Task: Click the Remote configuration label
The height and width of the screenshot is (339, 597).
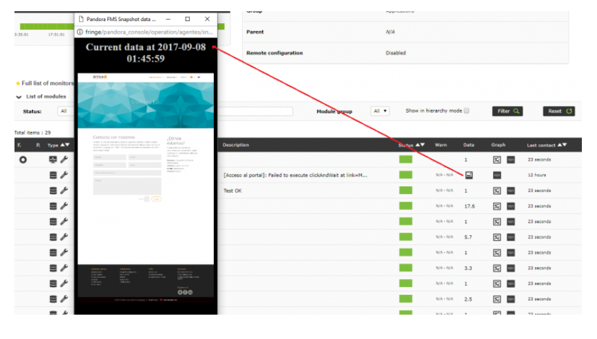Action: point(274,53)
